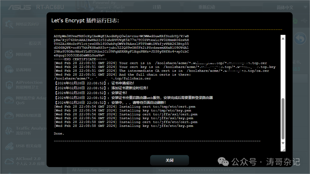The height and width of the screenshot is (174, 310).
Task: Click the log scrollbar up arrow
Action: 283,39
